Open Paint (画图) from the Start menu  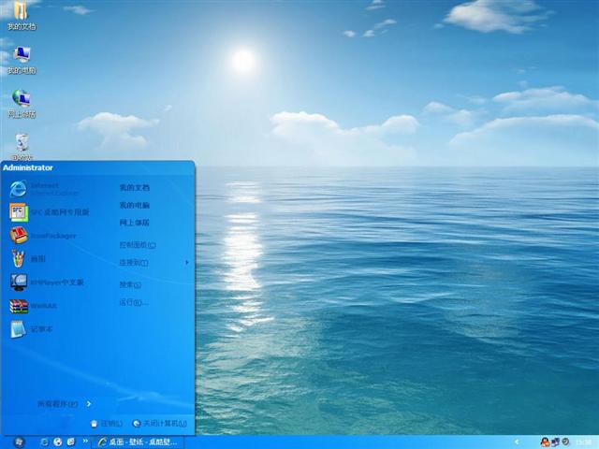point(29,259)
